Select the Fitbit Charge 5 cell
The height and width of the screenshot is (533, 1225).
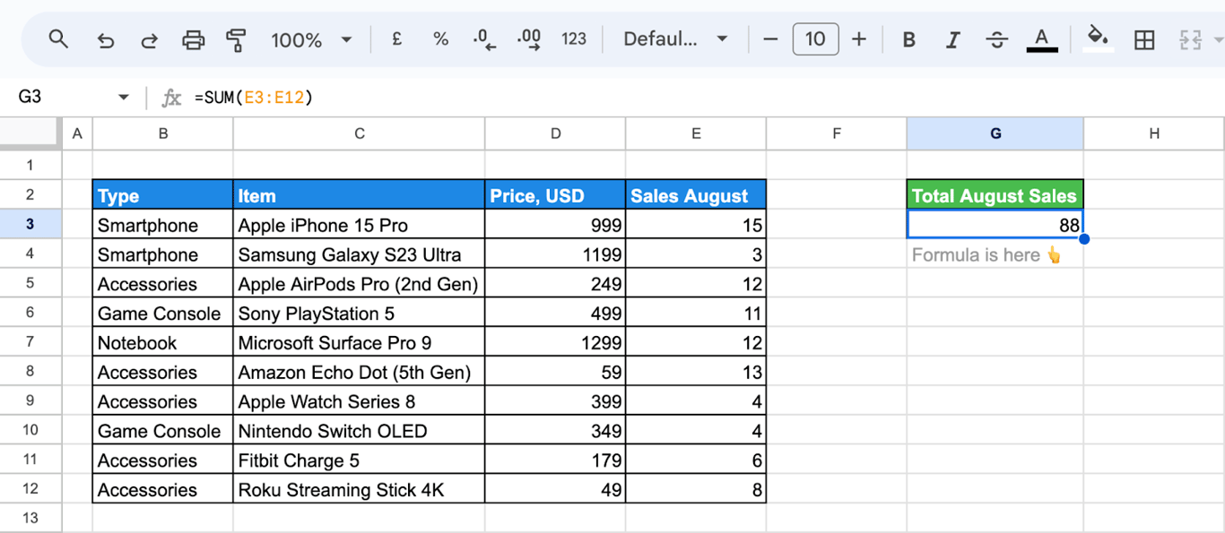(359, 460)
